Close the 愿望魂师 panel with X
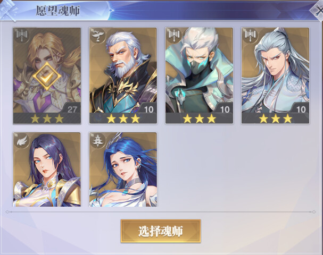Image resolution: width=323 pixels, height=255 pixels. point(317,10)
